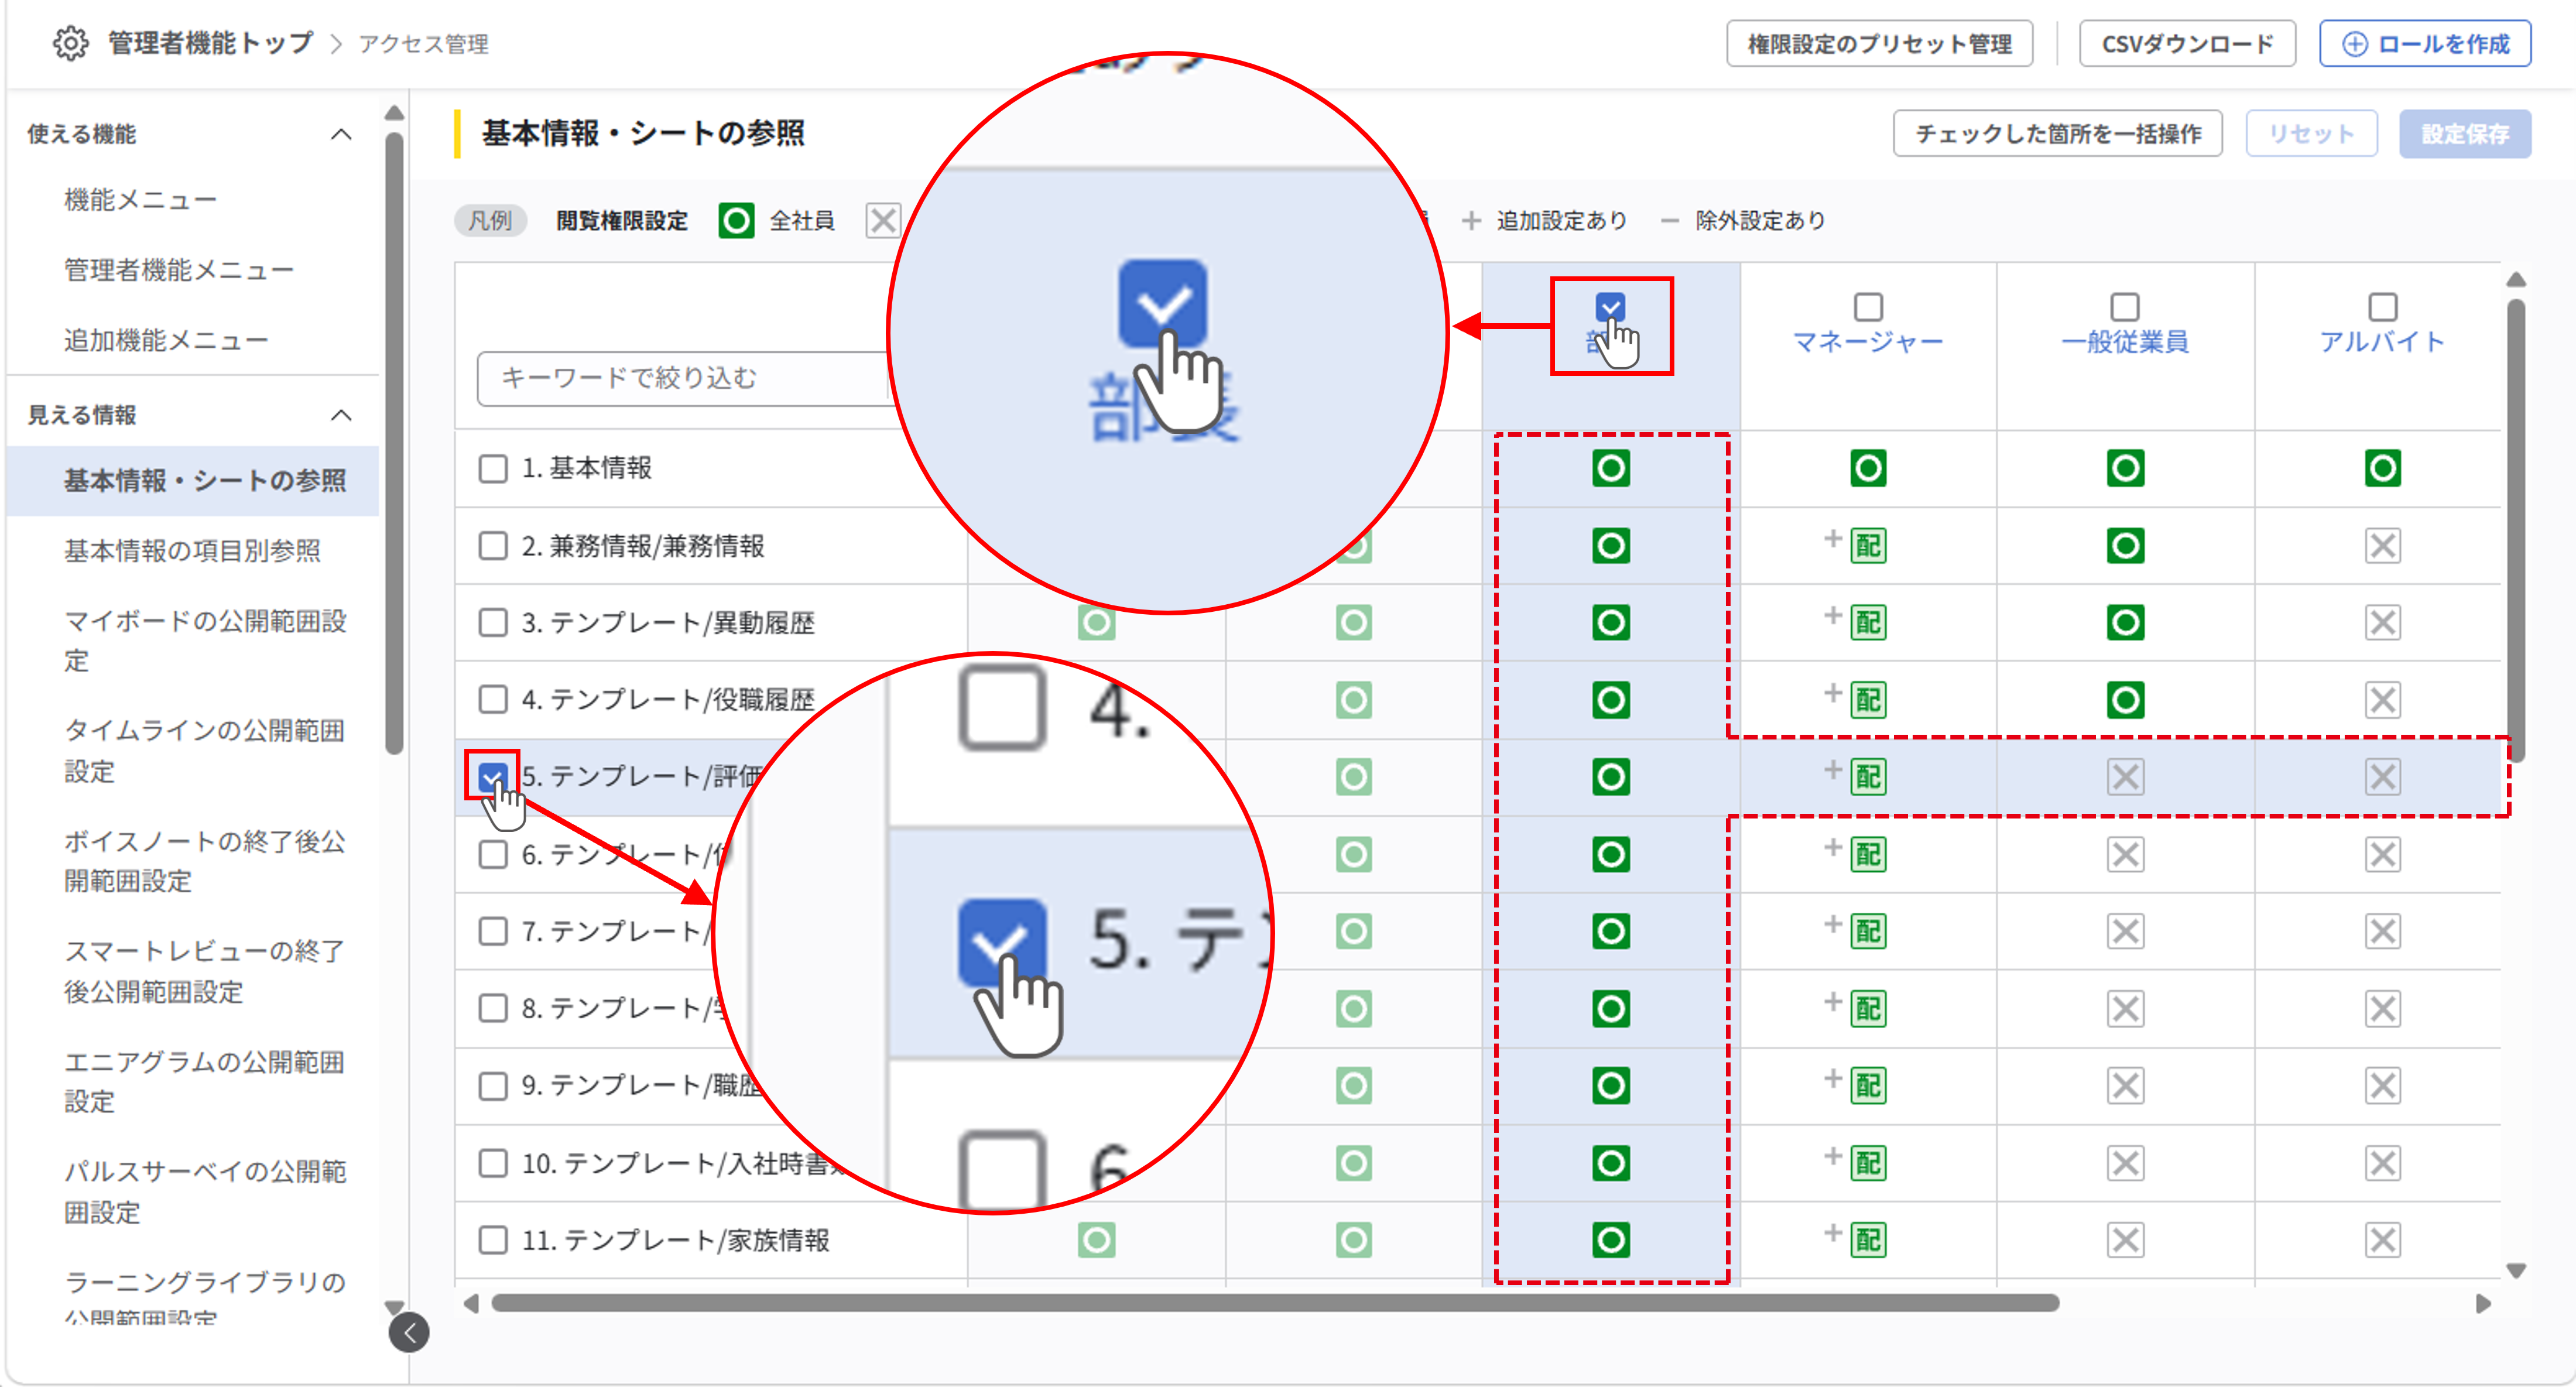The image size is (2576, 1387).
Task: Click the CSVダウンロード button
Action: pos(2187,44)
